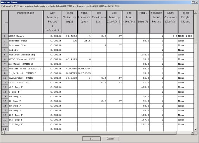Screen dimensions: 199x143
Task: Click wind pressure value 25.6
Action: (84, 41)
